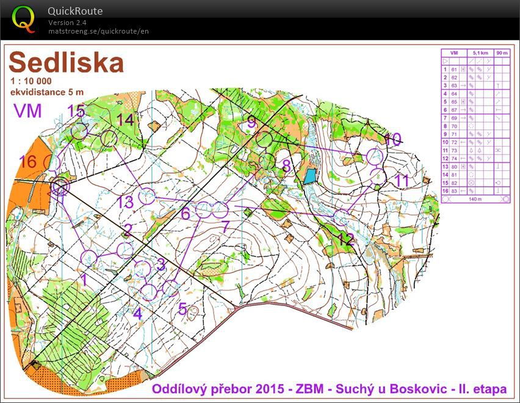Click the start triangle in control table

[x=446, y=61]
